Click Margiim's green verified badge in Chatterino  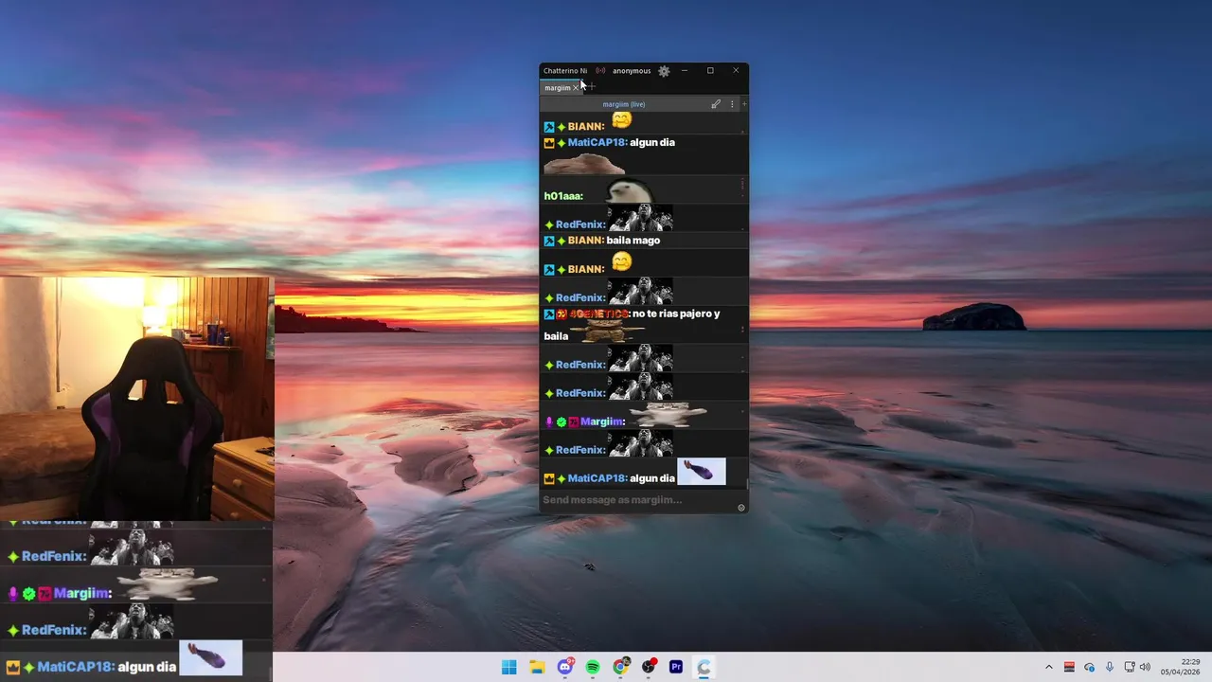point(561,422)
